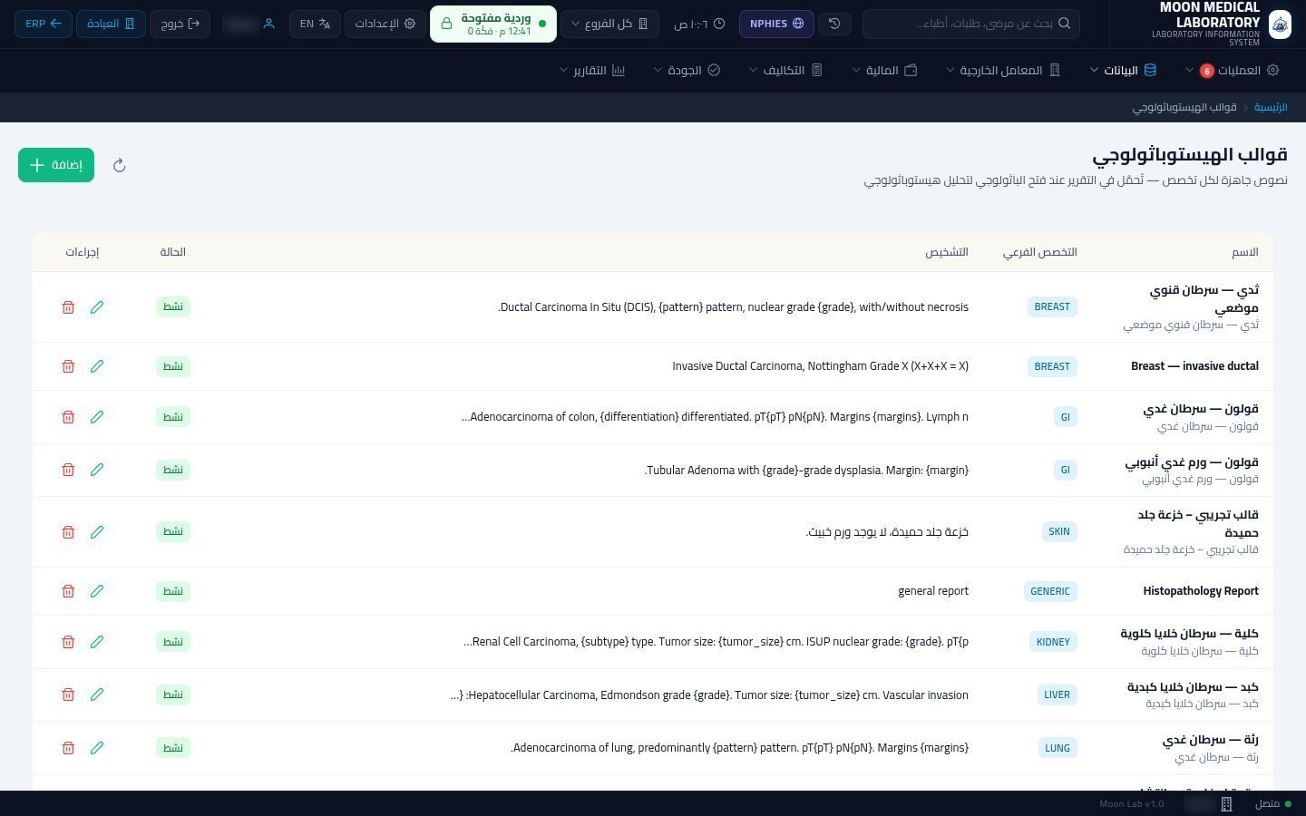The width and height of the screenshot is (1306, 816).
Task: Click pencil icon for Histopathology Report row
Action: [97, 591]
